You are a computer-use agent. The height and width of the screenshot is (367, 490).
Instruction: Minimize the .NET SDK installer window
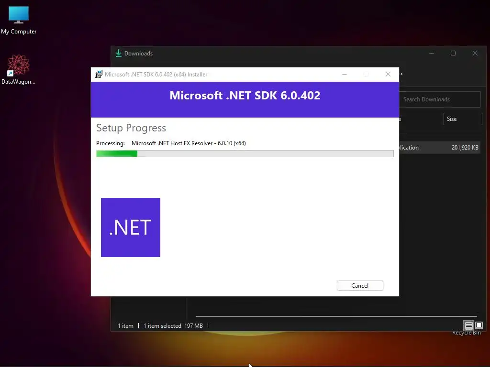pos(345,74)
